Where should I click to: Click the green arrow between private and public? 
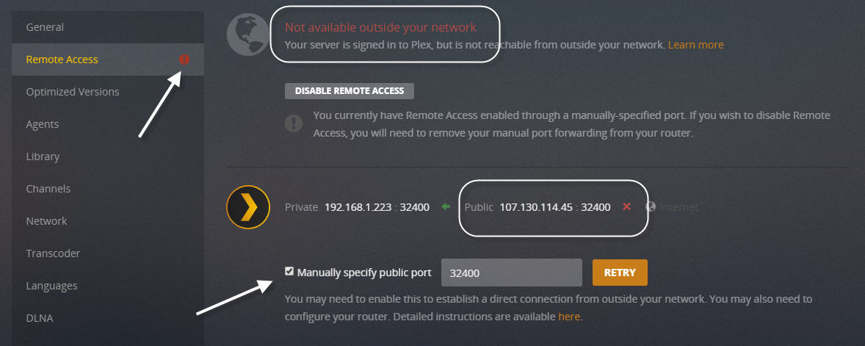click(446, 207)
